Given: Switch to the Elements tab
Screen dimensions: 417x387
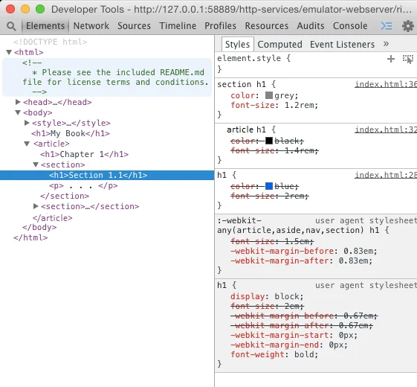Looking at the screenshot, I should click(45, 26).
